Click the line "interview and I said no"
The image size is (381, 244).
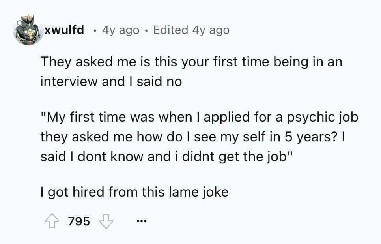point(111,81)
